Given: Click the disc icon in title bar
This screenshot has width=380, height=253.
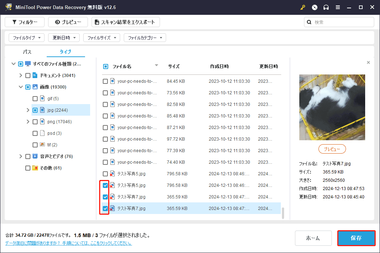Looking at the screenshot, I should click(314, 7).
